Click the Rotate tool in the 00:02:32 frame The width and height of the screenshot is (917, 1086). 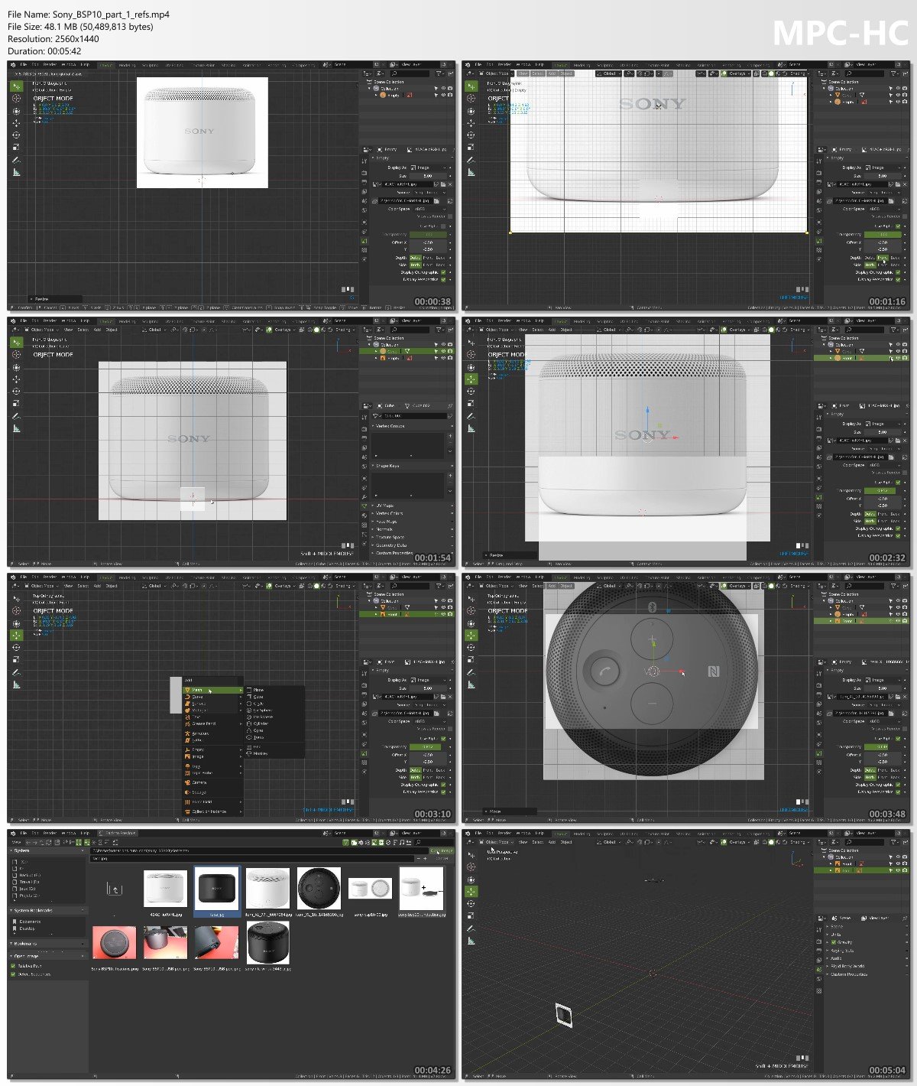pyautogui.click(x=471, y=391)
